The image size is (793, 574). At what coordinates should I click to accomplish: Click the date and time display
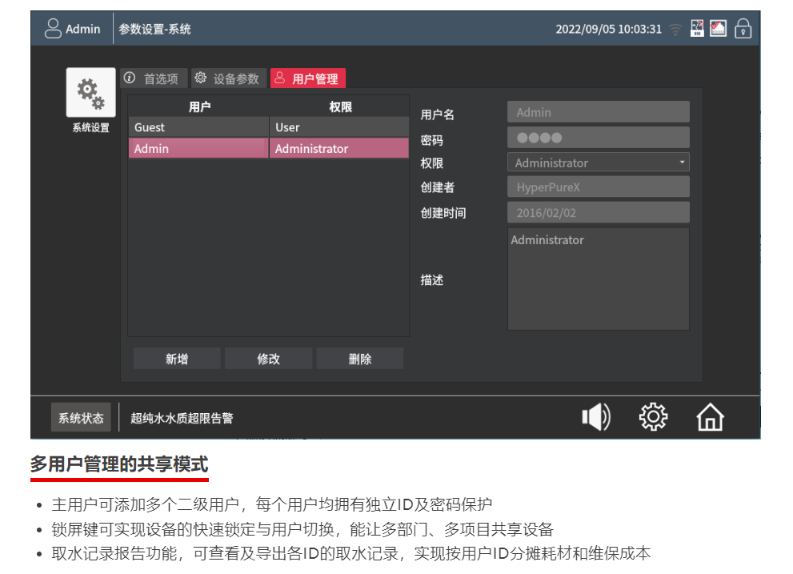(x=608, y=29)
